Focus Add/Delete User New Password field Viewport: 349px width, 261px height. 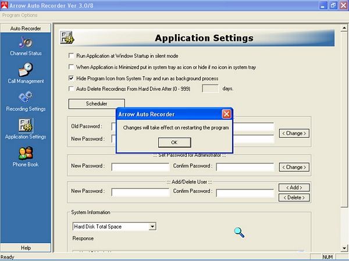[140, 192]
